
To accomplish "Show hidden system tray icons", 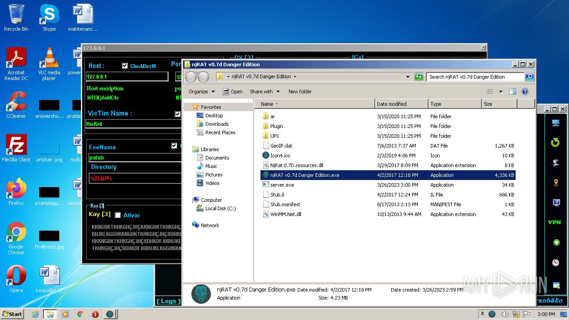I will [483, 314].
